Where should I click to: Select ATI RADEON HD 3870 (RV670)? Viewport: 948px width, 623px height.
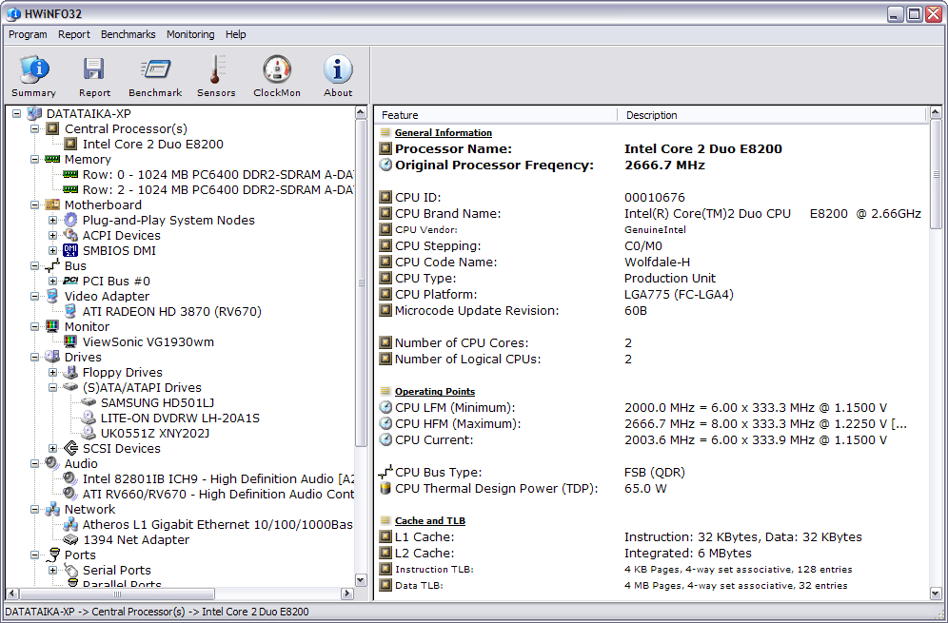click(172, 311)
